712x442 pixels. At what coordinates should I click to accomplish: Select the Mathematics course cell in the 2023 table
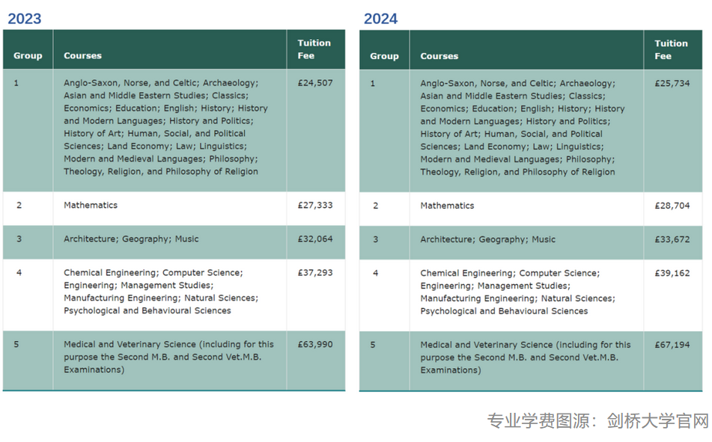[91, 205]
